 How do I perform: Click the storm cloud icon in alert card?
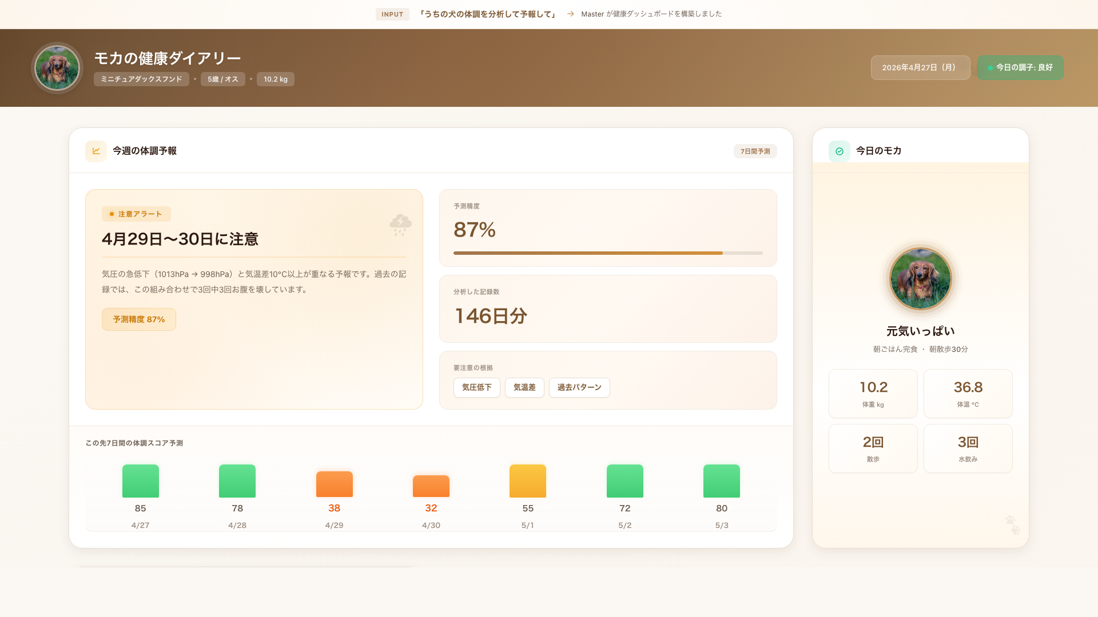point(400,225)
